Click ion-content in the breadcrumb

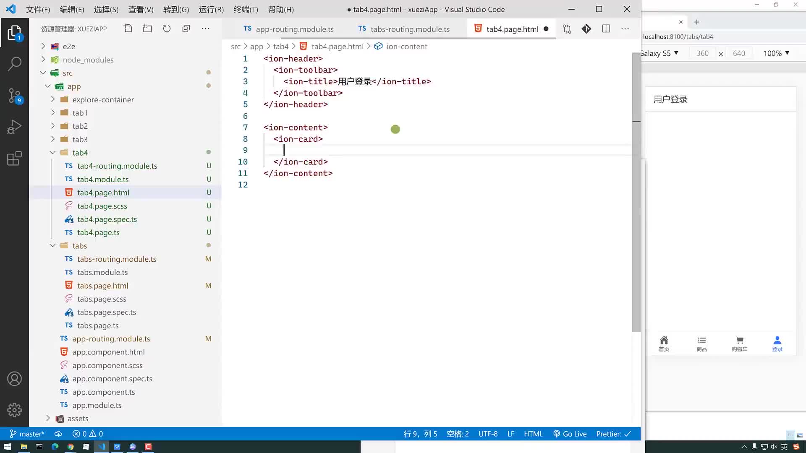pyautogui.click(x=406, y=46)
